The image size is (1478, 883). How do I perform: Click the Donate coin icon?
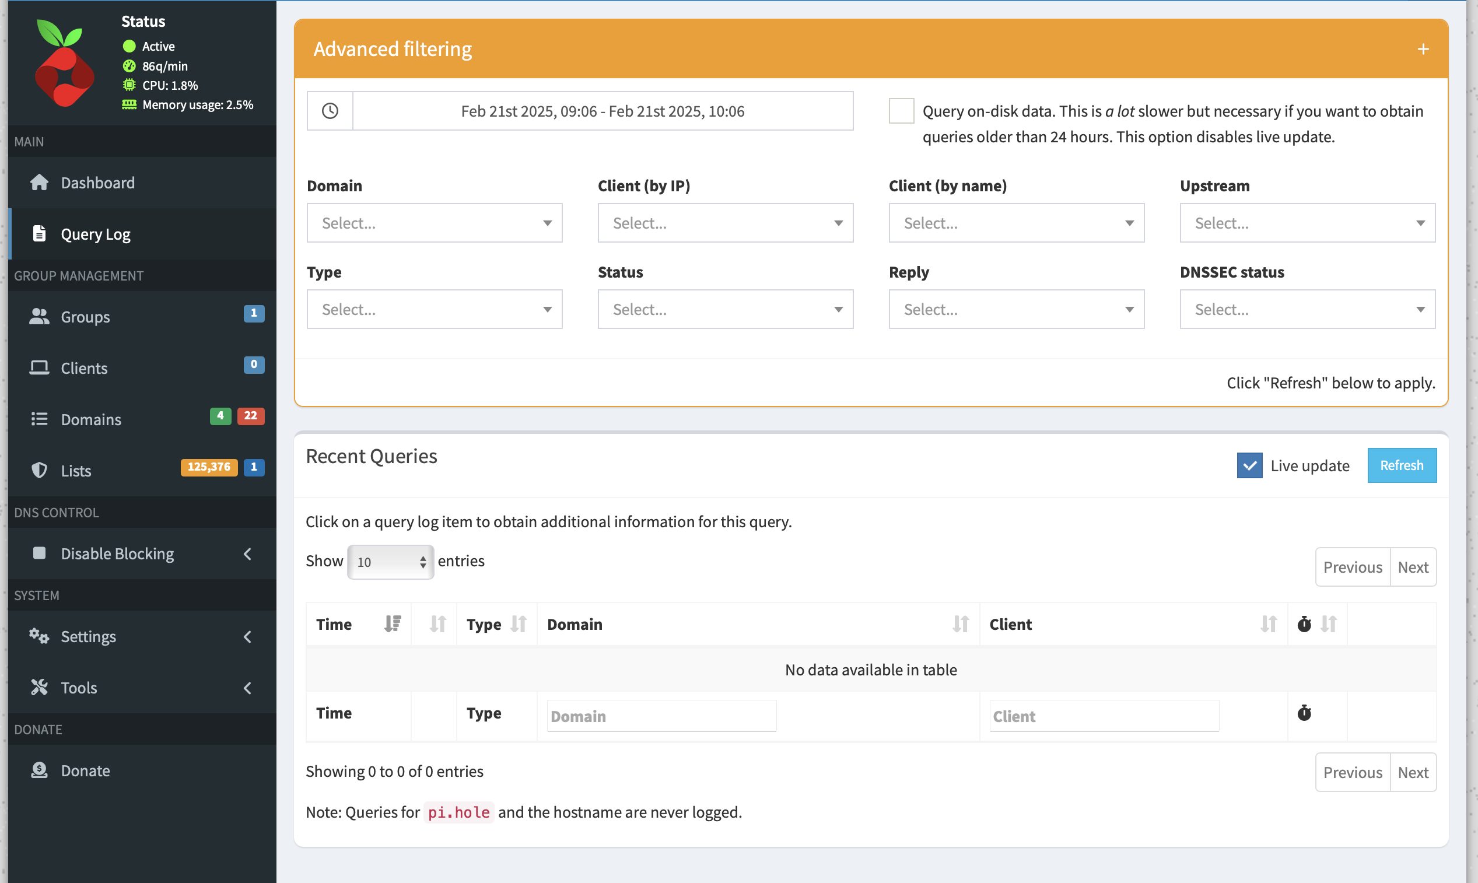[x=39, y=770]
